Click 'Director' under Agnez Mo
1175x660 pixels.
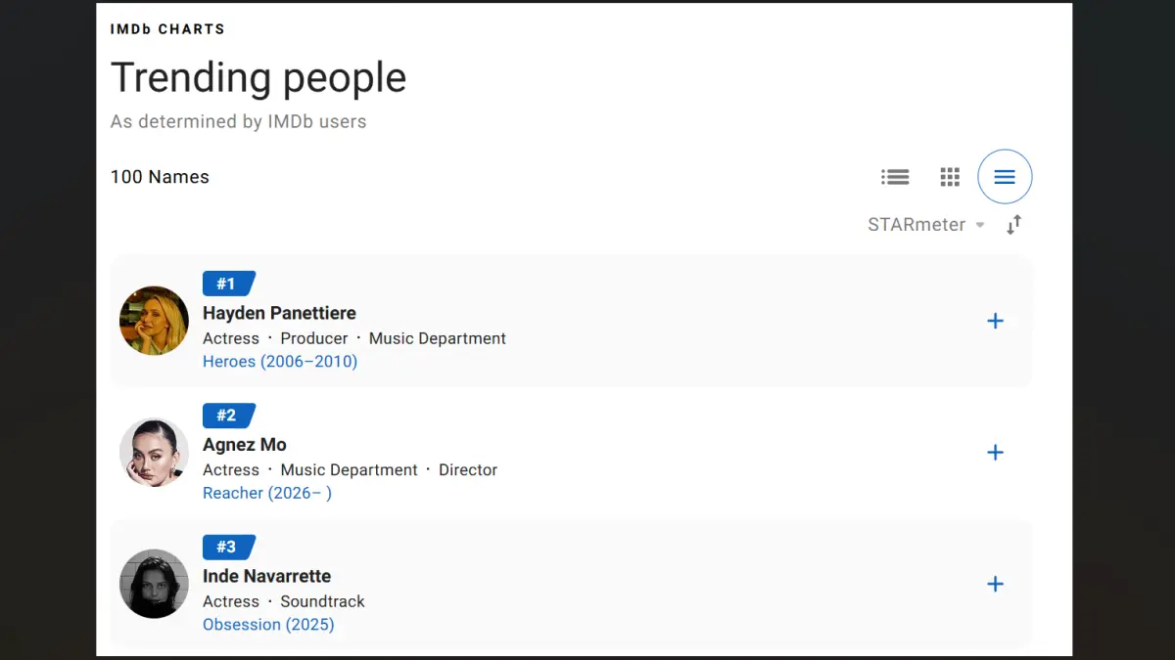coord(468,470)
